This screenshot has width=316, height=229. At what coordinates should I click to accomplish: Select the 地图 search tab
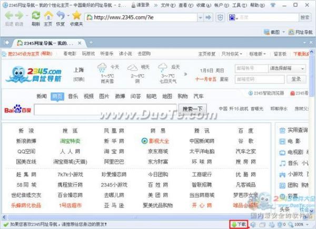tap(167, 96)
